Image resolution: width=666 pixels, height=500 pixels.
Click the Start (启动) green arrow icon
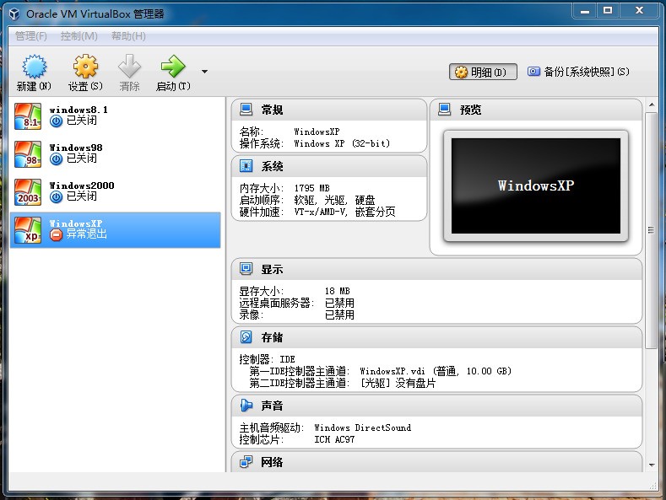pos(173,67)
